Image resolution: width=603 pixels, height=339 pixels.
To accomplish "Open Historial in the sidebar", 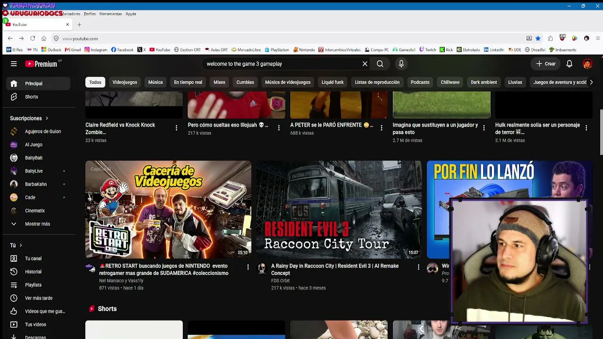I will [39, 272].
